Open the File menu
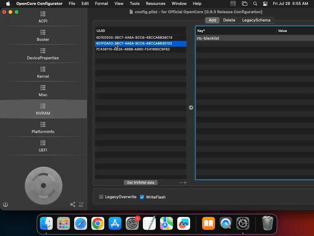This screenshot has width=314, height=236. (72, 4)
